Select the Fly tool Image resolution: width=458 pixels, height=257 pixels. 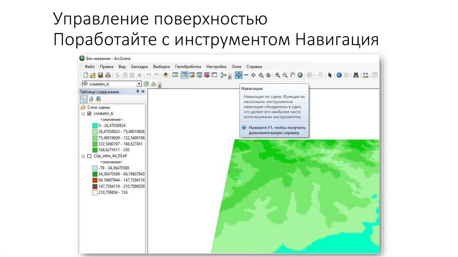[x=246, y=75]
